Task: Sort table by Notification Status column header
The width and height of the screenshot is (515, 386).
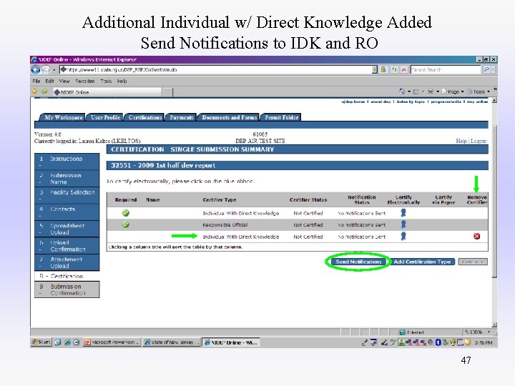Action: click(362, 199)
